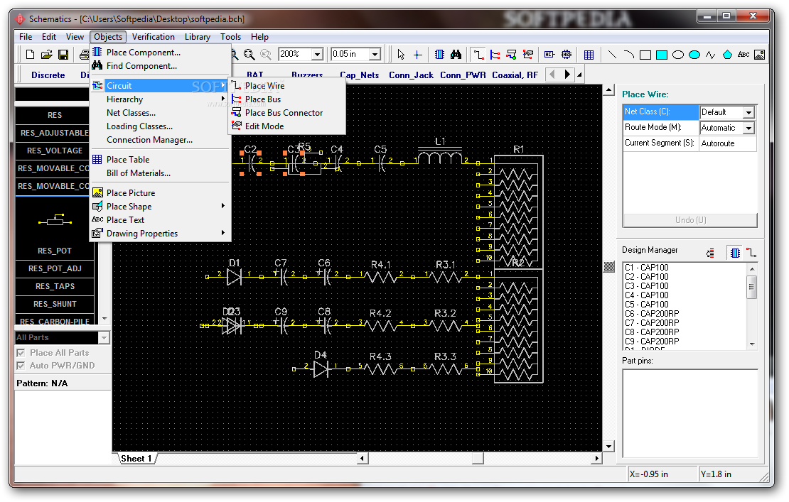Screen dimensions: 789x502
Task: Click the Place Picture toolbar icon
Action: point(760,54)
